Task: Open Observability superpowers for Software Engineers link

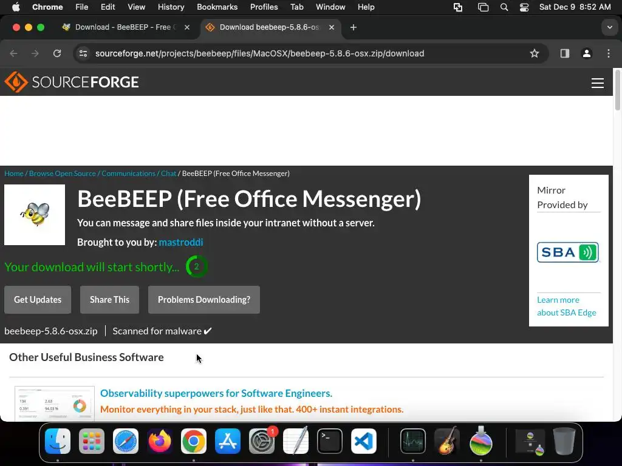Action: point(216,393)
